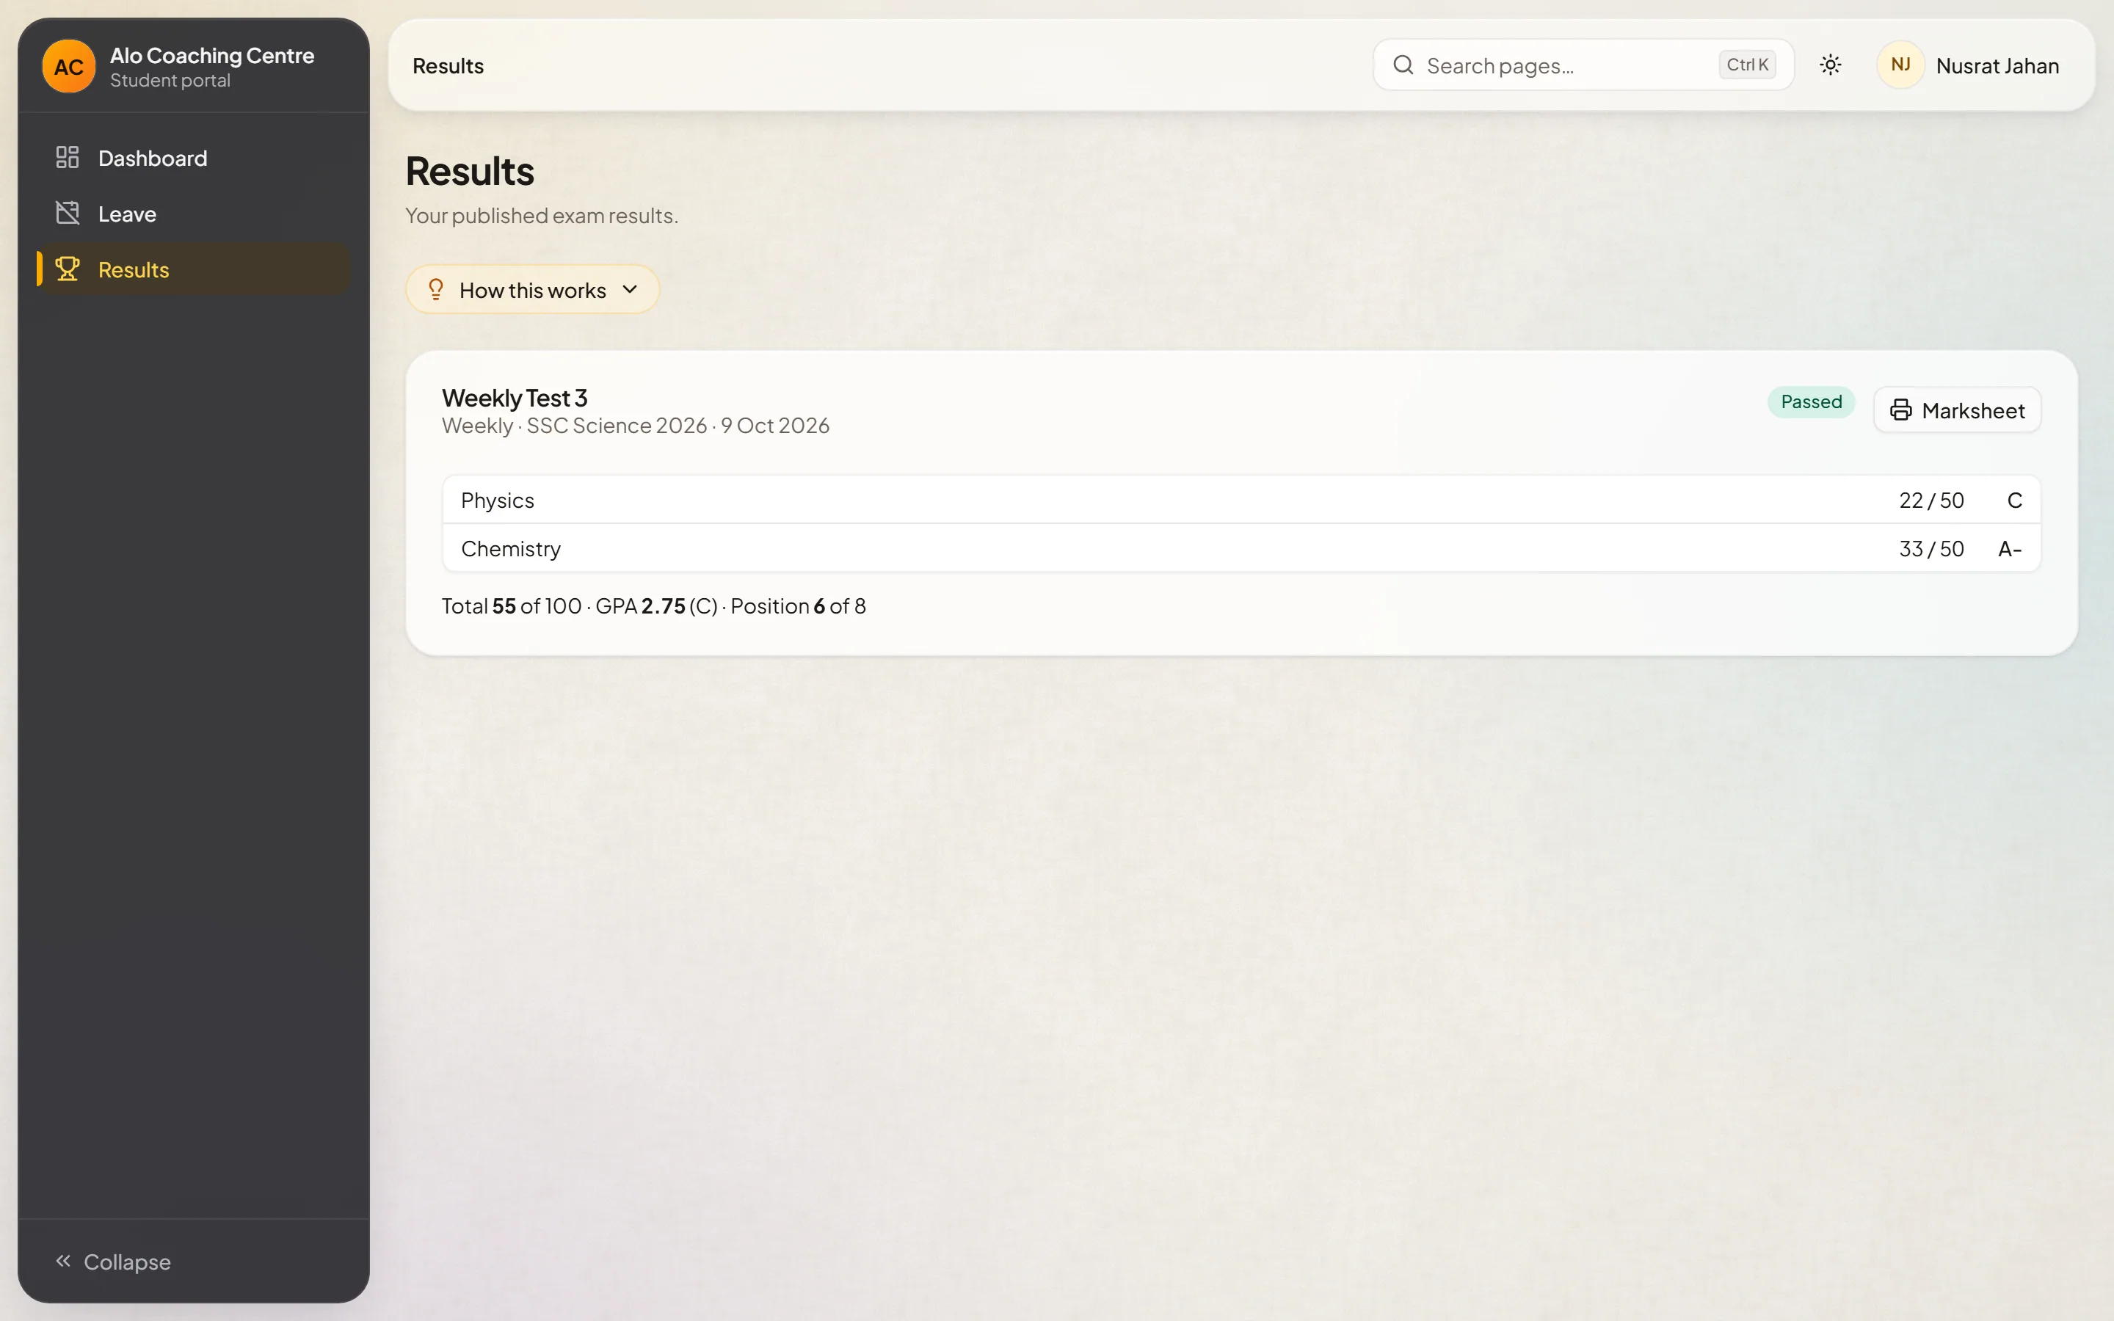Image resolution: width=2114 pixels, height=1321 pixels.
Task: Click Weekly · SSC Science 2026 subtitle
Action: tap(636, 426)
